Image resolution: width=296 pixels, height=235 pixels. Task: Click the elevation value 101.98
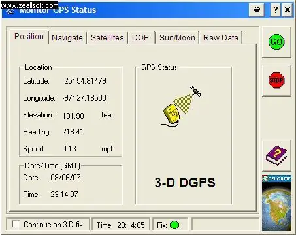(73, 116)
